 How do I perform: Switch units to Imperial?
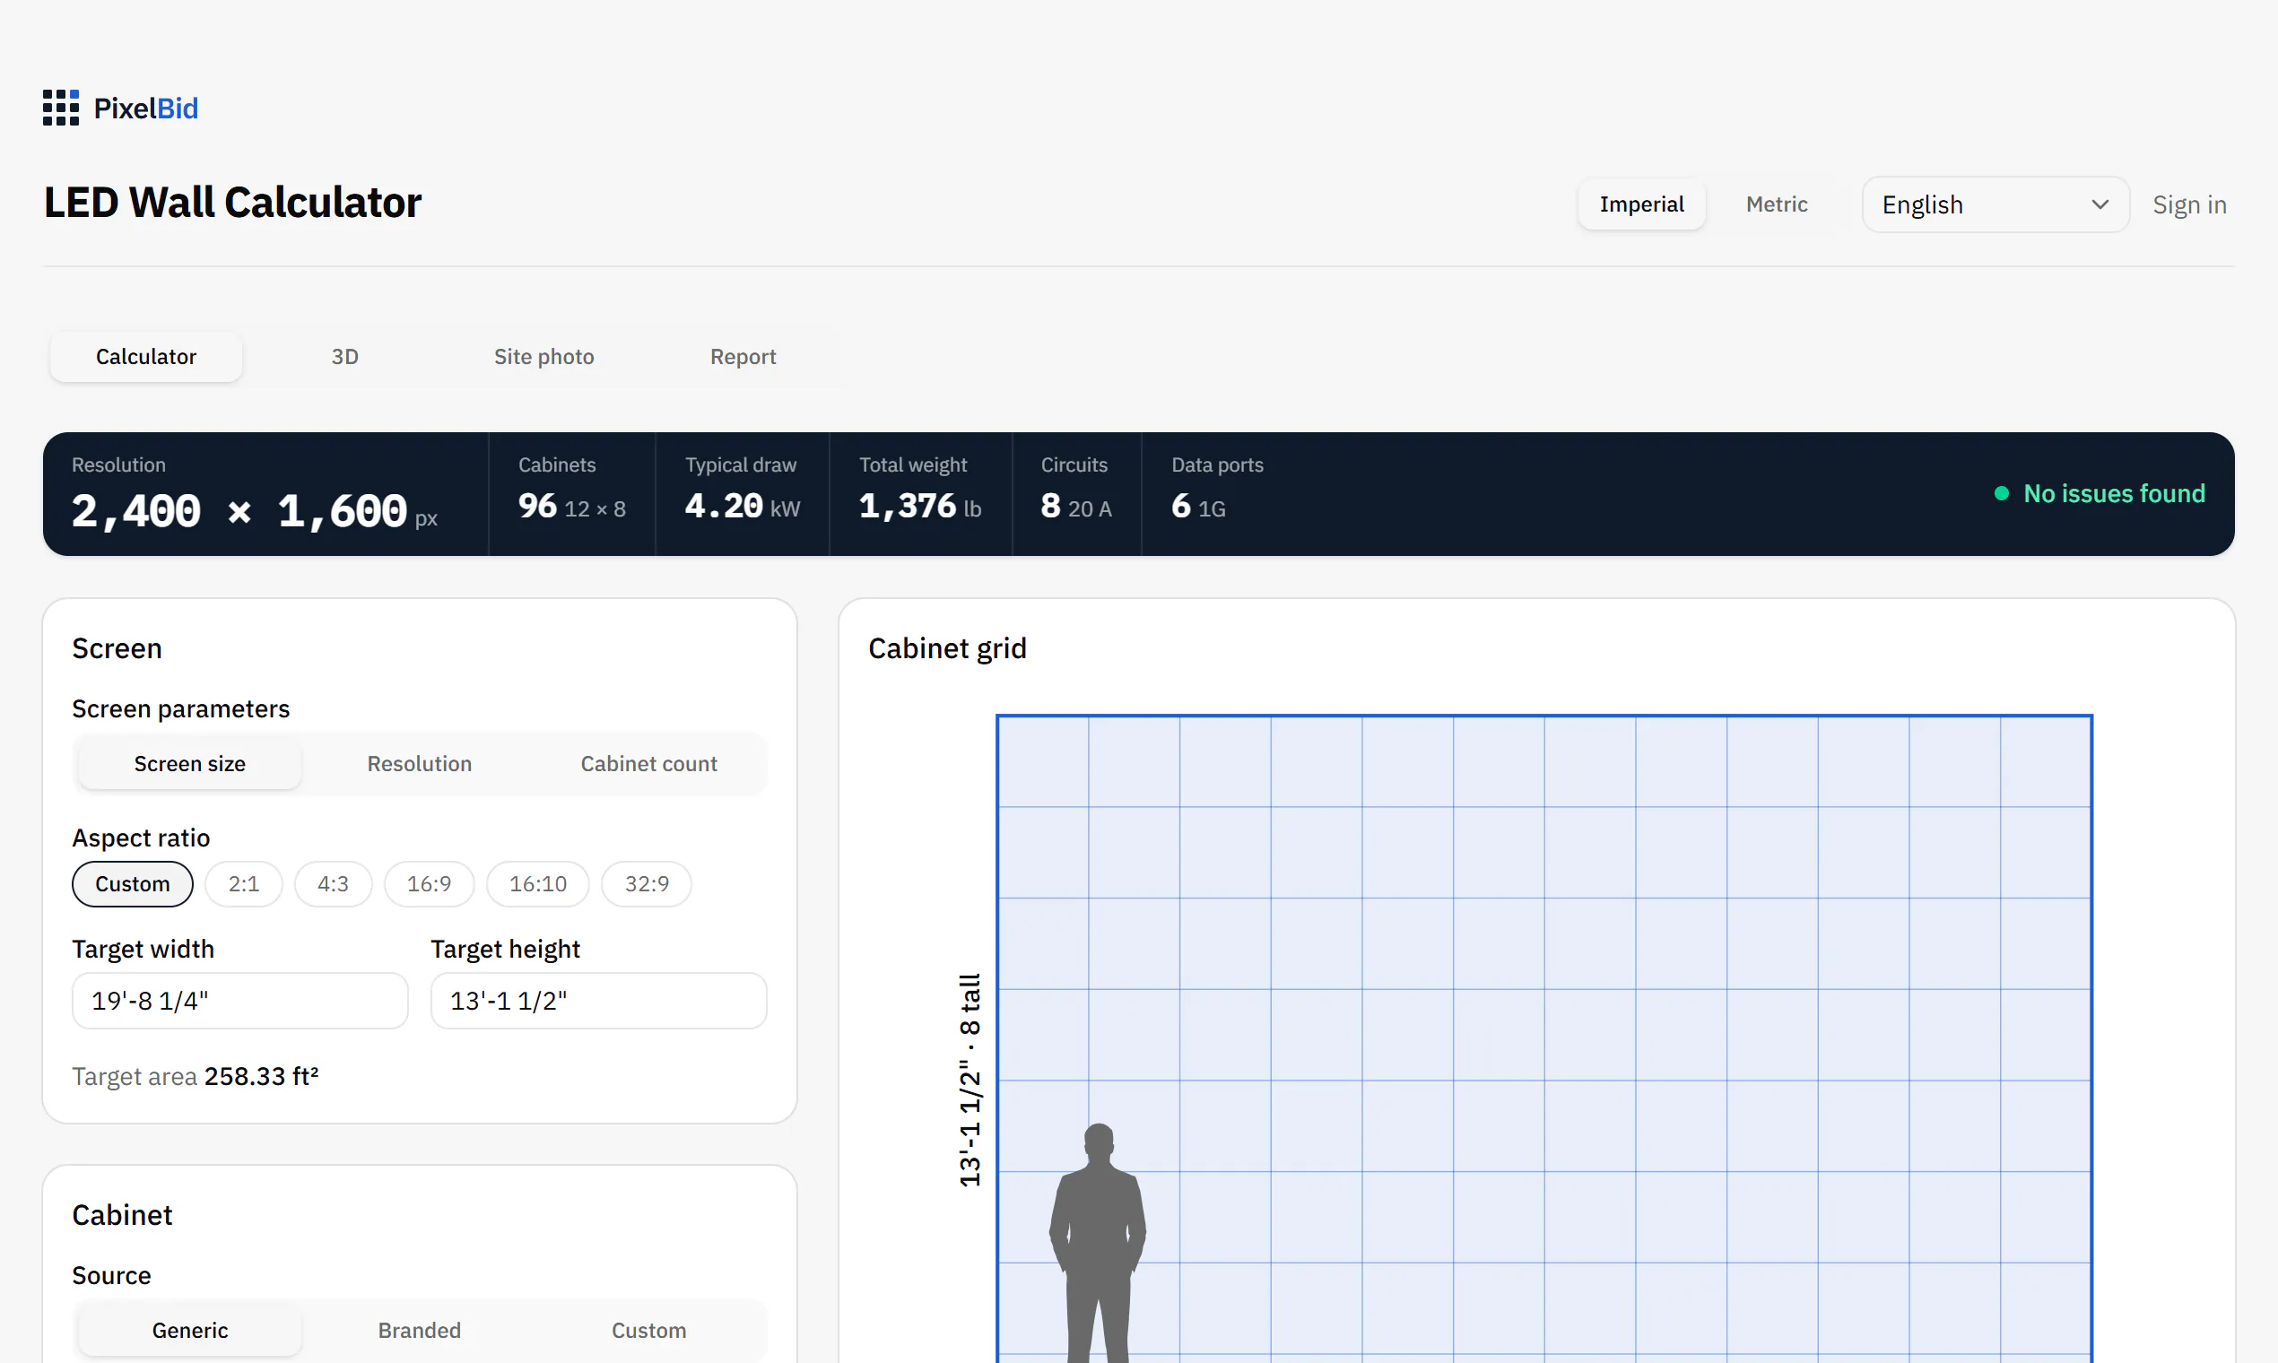point(1641,204)
